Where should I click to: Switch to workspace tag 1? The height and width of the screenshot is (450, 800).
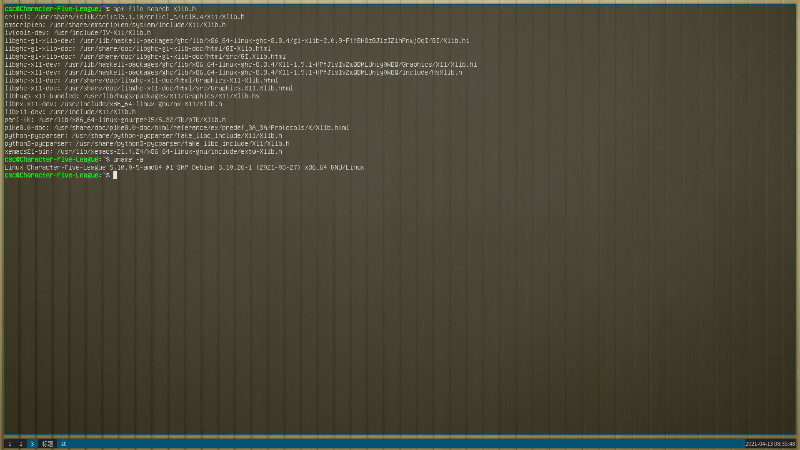coord(10,444)
